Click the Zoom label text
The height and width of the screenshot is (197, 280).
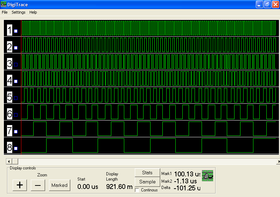tap(42, 175)
